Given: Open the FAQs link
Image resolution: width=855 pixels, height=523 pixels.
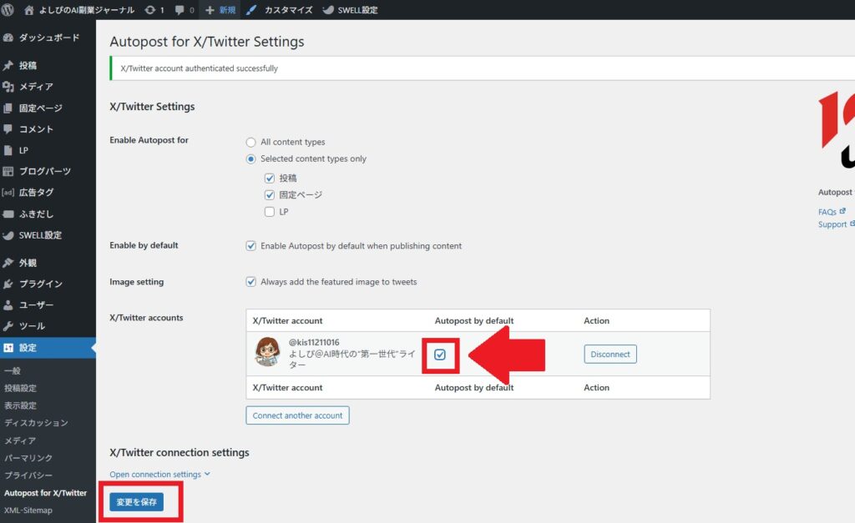Looking at the screenshot, I should click(x=827, y=212).
